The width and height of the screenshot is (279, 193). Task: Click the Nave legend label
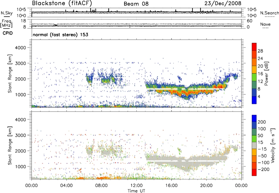(265, 24)
